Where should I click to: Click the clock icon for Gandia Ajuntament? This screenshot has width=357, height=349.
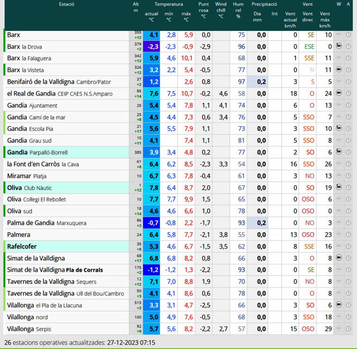pos(348,105)
